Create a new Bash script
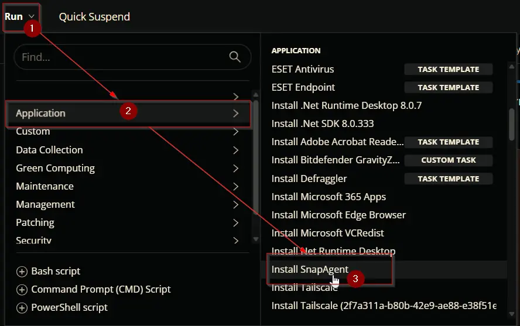 tap(56, 272)
